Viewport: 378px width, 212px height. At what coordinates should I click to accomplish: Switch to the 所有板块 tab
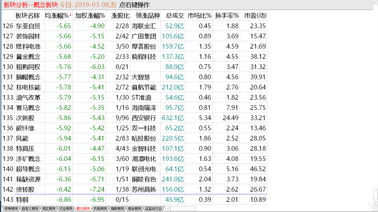click(x=11, y=208)
